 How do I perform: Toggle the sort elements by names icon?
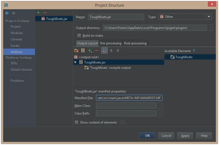coord(105,50)
